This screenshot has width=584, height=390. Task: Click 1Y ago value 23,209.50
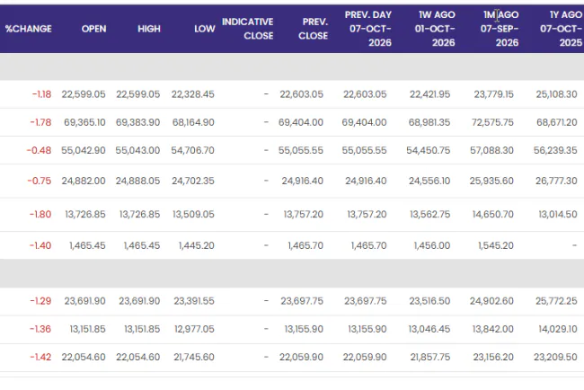(x=555, y=357)
